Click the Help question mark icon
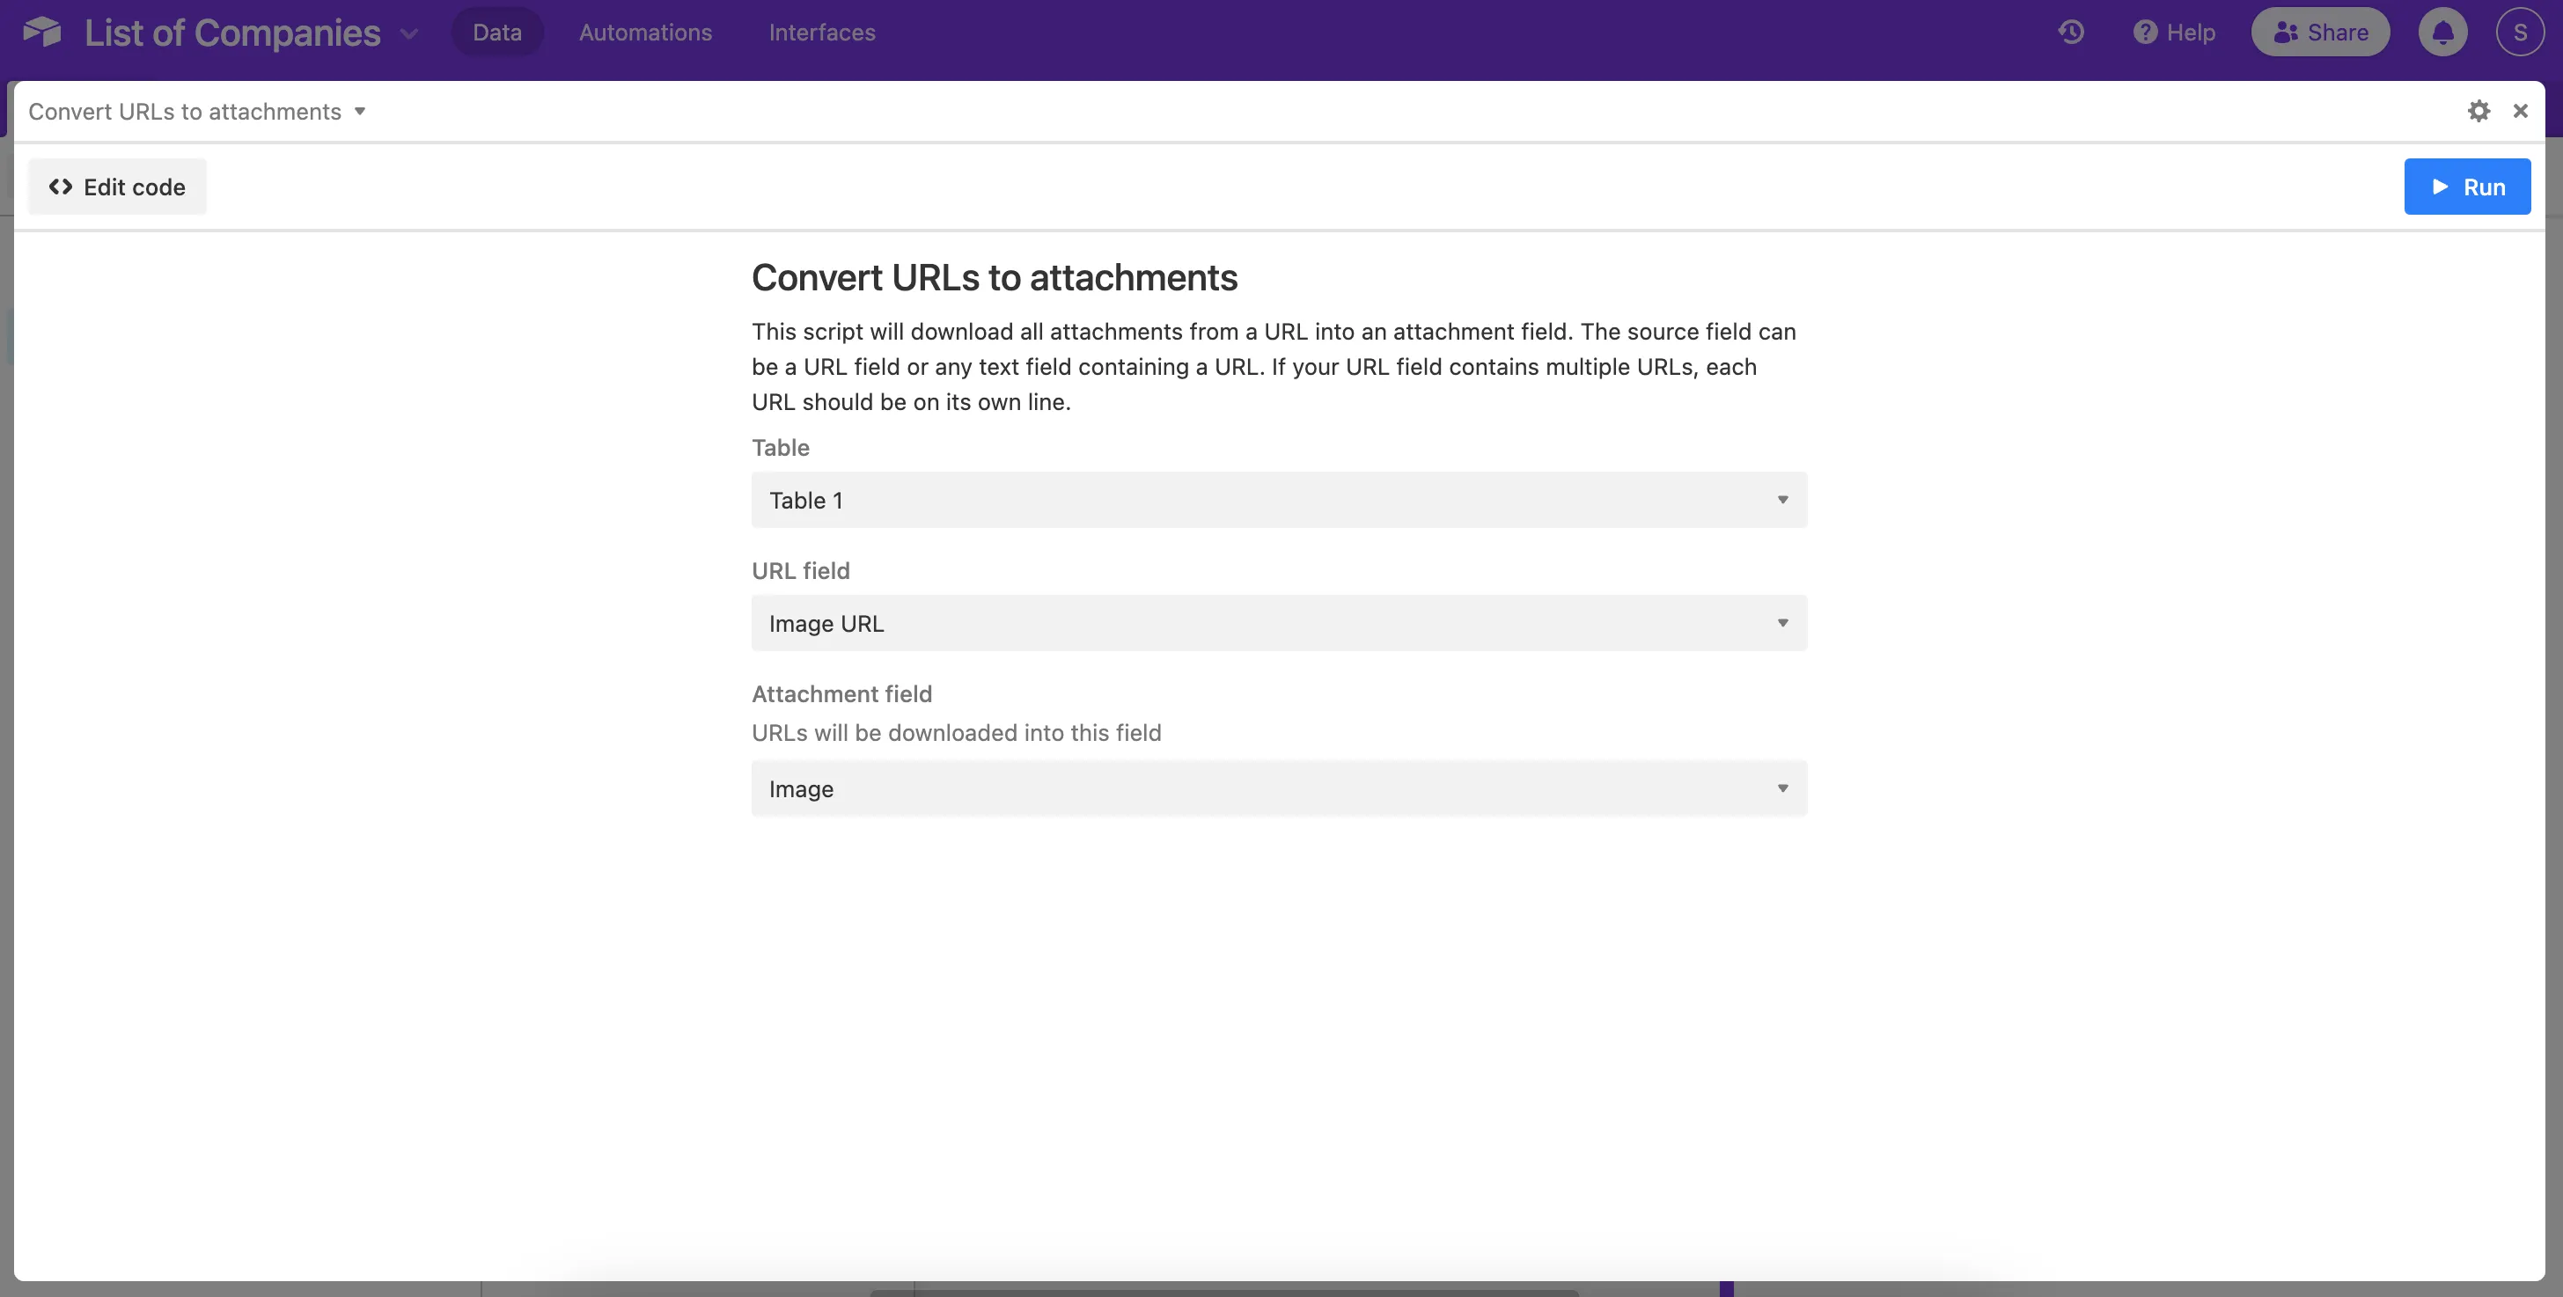 [2145, 32]
